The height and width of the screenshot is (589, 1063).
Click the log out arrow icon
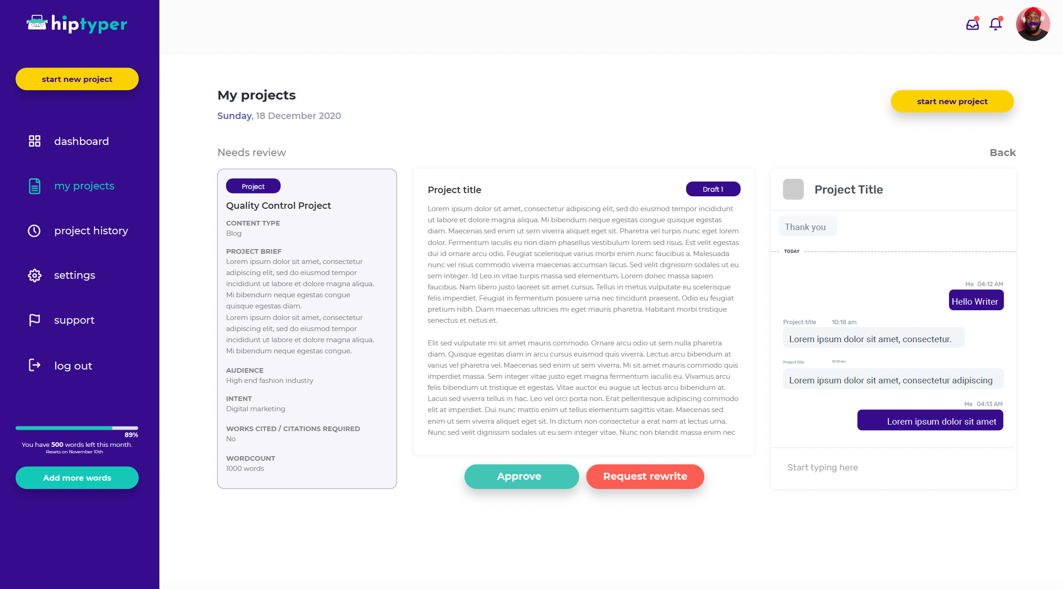35,365
